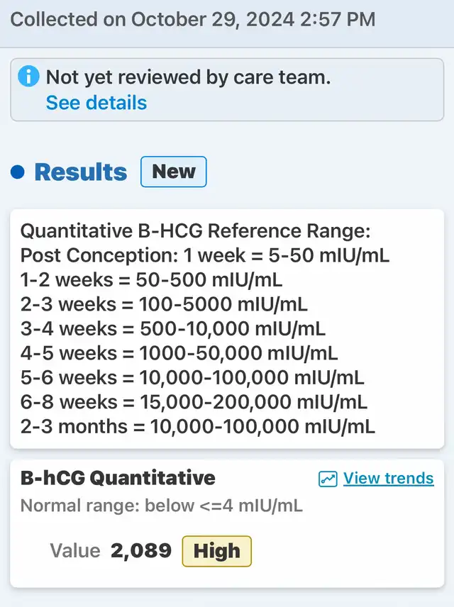Select the Results section heading
This screenshot has height=607, width=454.
pyautogui.click(x=81, y=172)
